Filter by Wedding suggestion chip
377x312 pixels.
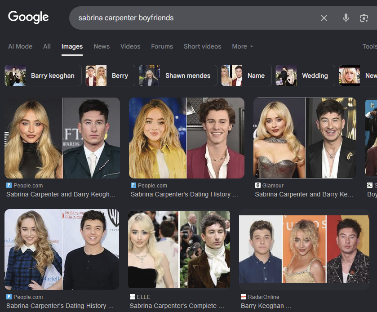[306, 76]
